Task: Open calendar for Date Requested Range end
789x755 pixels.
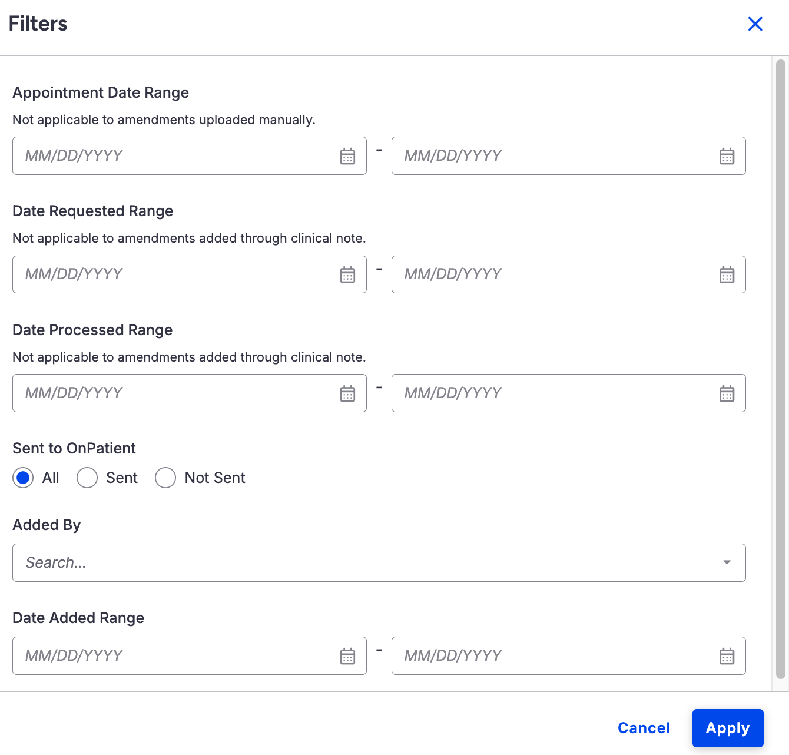Action: point(727,274)
